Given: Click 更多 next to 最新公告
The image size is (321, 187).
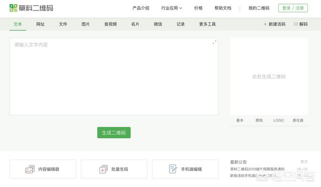Looking at the screenshot, I should 304,161.
